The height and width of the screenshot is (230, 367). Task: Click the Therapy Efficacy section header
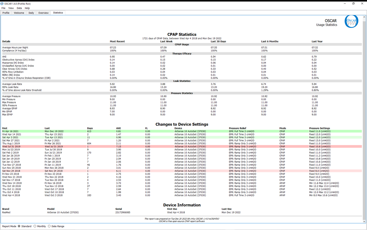(x=182, y=54)
